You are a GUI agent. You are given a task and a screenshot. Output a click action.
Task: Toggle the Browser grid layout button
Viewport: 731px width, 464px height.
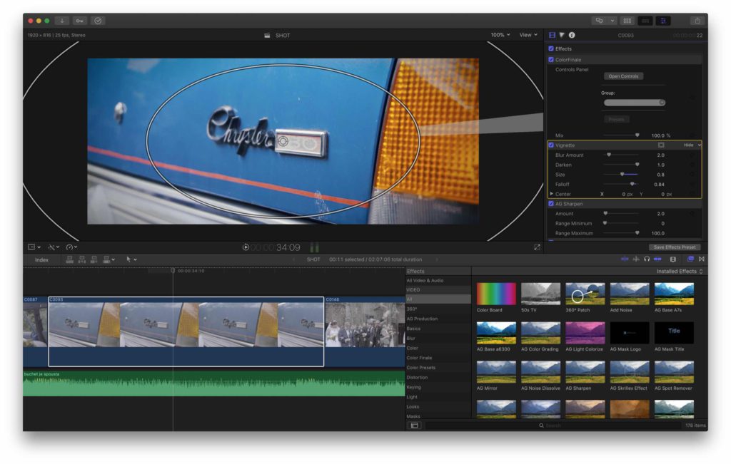point(627,21)
